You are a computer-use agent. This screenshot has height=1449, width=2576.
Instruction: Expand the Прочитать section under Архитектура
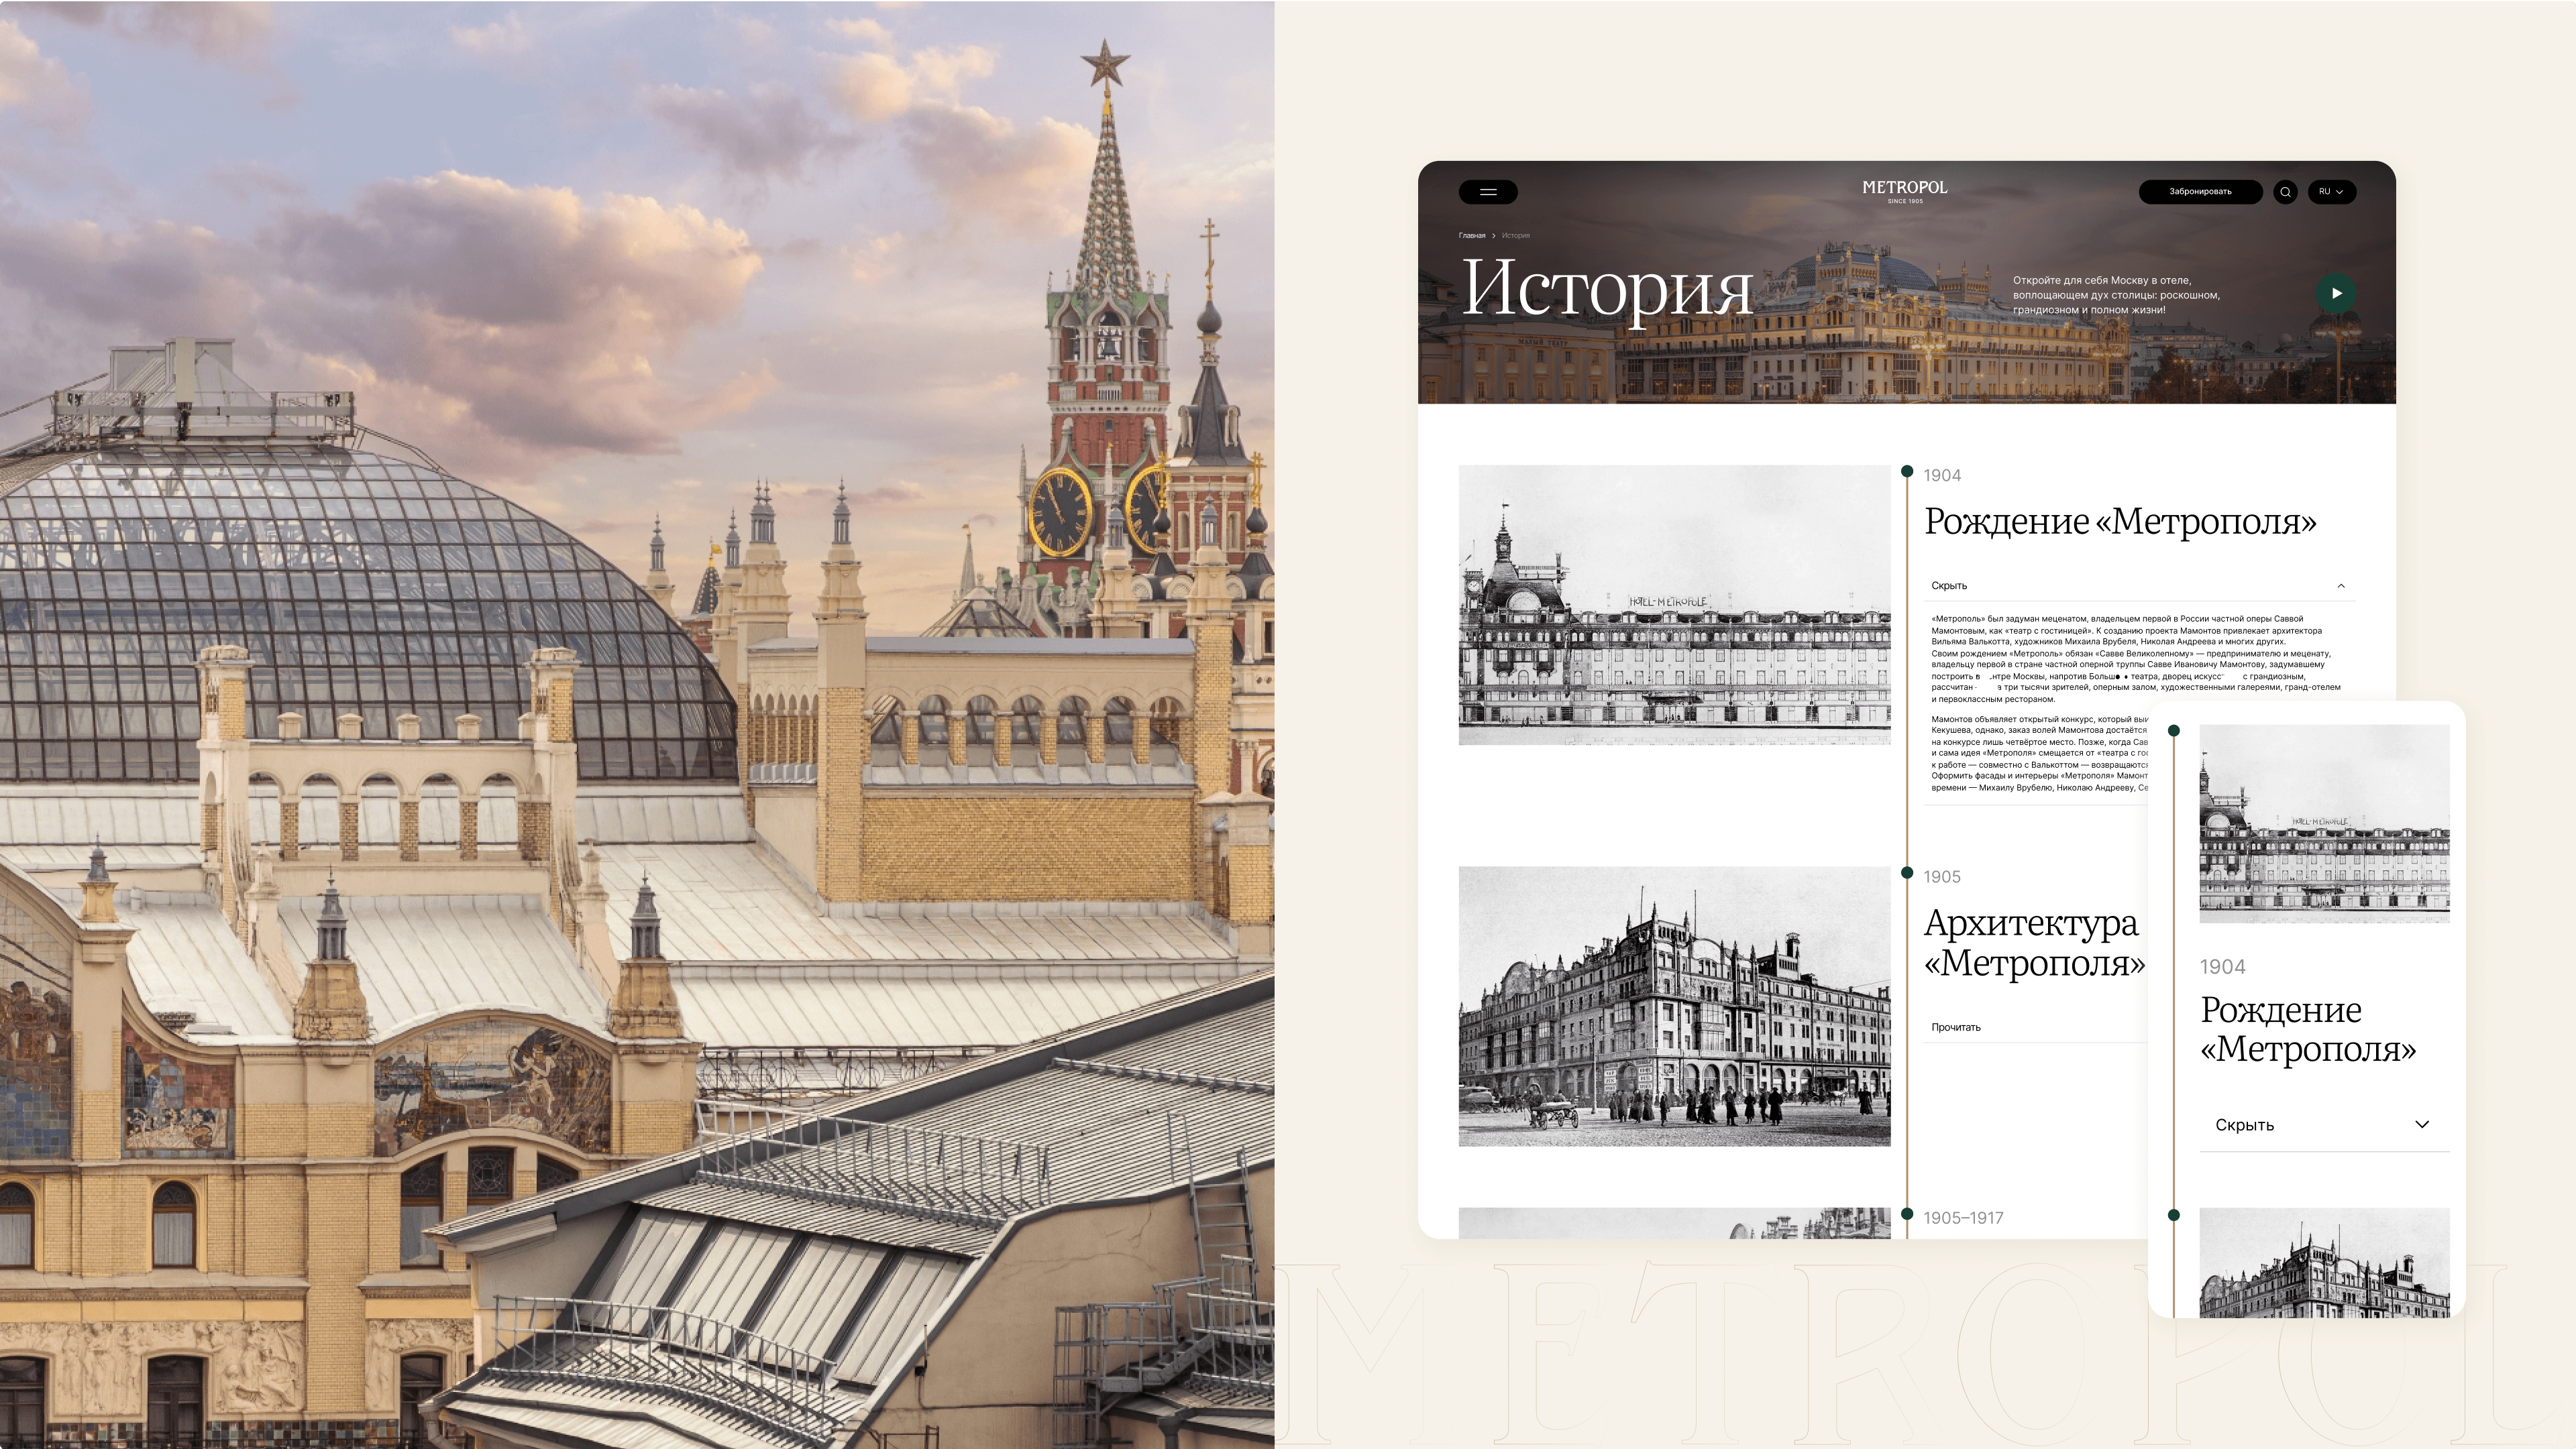pos(1956,1027)
